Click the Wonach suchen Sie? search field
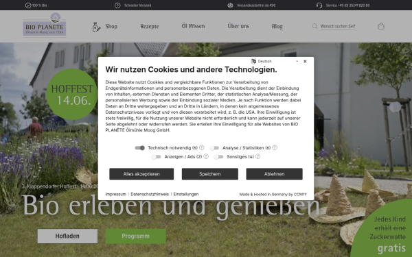Viewport: 412px width, 257px height. 338,26
